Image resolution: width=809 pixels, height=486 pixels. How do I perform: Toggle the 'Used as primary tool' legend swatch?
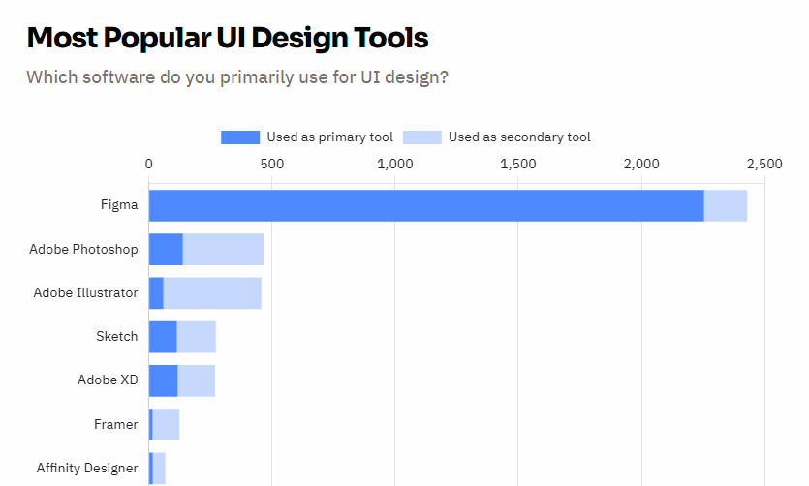[240, 137]
